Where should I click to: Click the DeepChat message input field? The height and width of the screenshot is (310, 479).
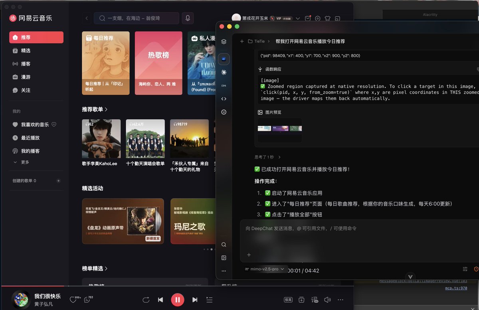[359, 229]
